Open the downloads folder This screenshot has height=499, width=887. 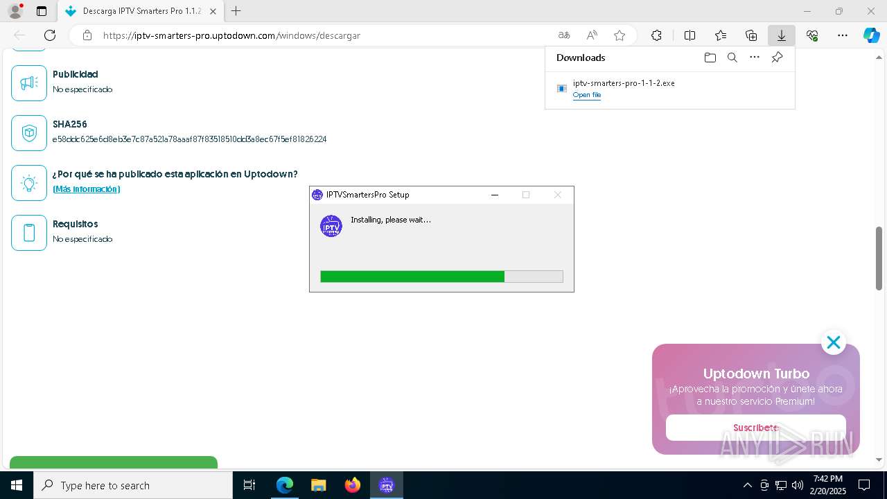[710, 58]
